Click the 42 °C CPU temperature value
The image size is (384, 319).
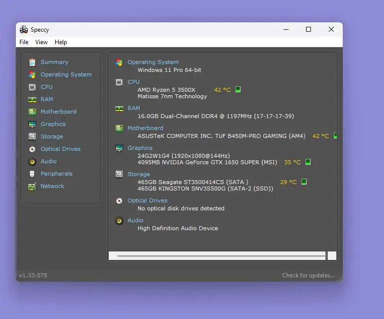(x=223, y=90)
